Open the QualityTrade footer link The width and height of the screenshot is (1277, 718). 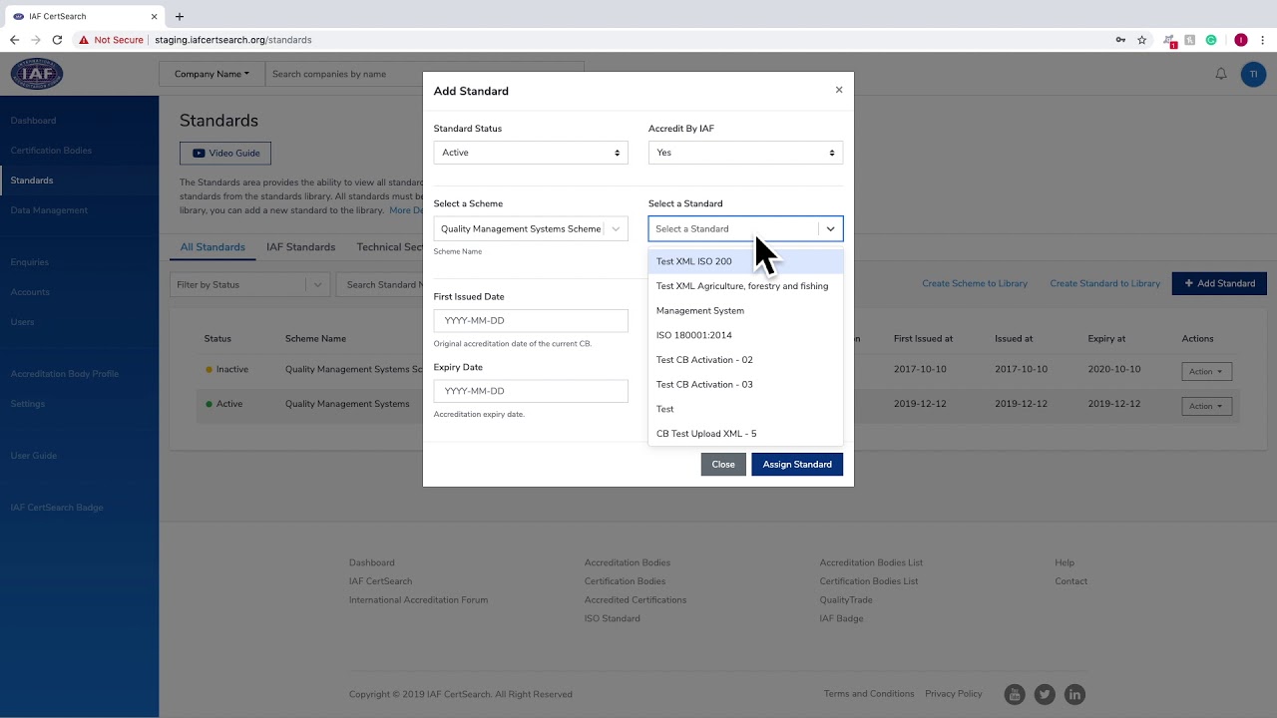846,599
